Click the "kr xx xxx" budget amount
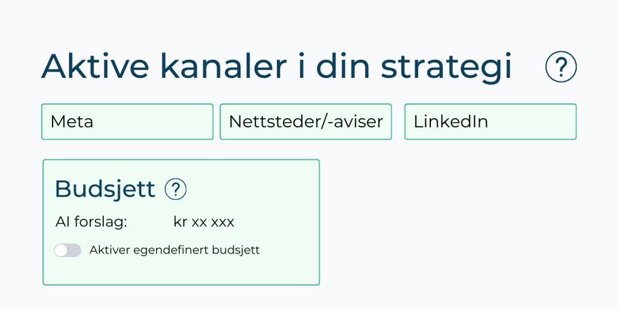 203,222
